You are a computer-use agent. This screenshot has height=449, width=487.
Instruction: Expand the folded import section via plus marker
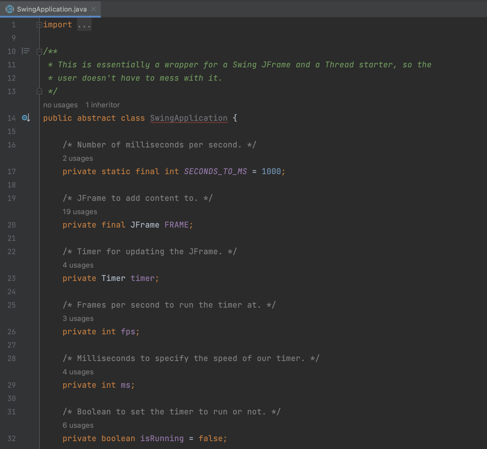(x=39, y=24)
